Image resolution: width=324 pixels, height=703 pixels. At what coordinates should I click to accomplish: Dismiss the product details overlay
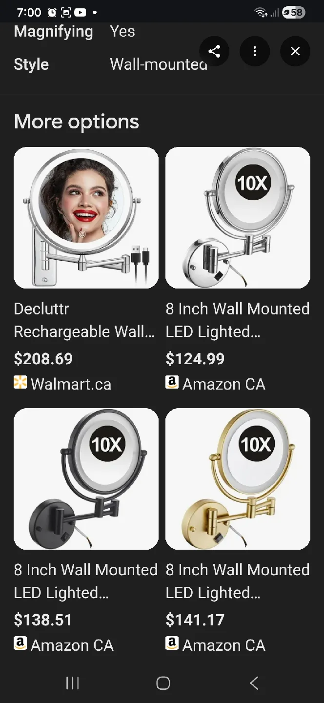pos(295,51)
